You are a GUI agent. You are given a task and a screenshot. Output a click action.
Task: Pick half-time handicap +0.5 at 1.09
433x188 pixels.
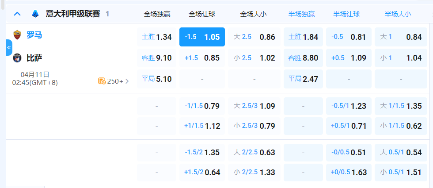tap(349, 58)
